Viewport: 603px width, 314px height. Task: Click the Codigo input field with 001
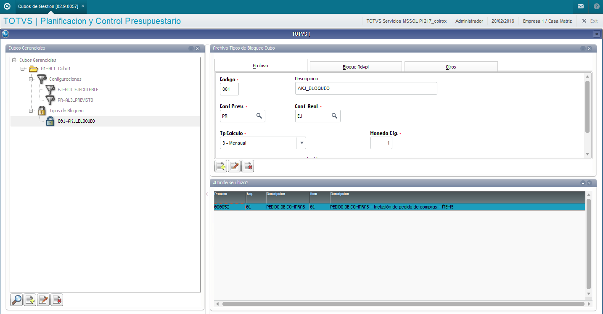pos(229,89)
